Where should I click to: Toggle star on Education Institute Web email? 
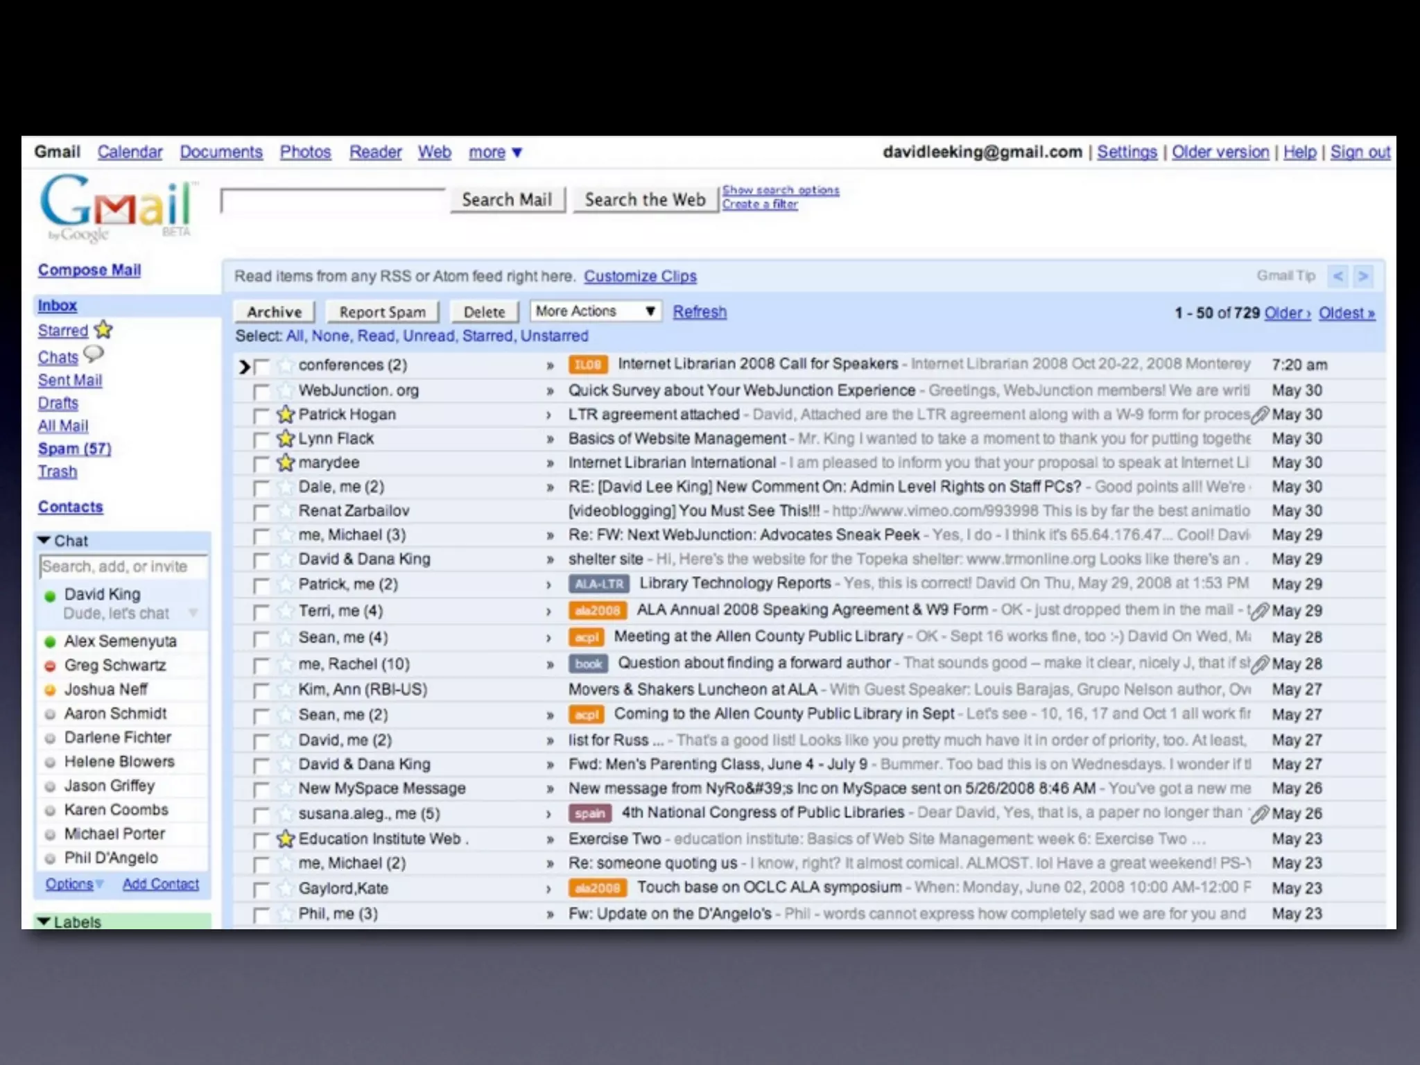tap(285, 839)
